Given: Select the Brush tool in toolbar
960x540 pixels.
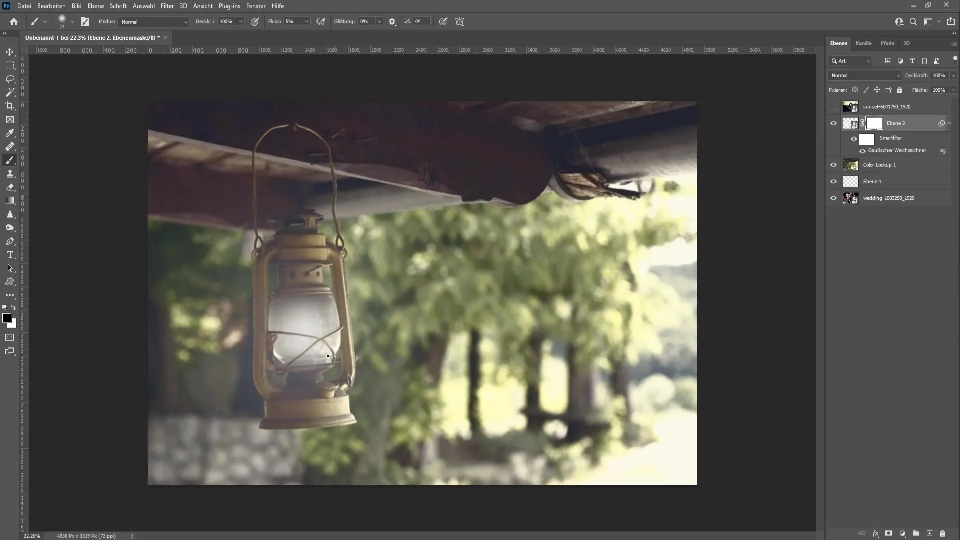Looking at the screenshot, I should pyautogui.click(x=10, y=160).
